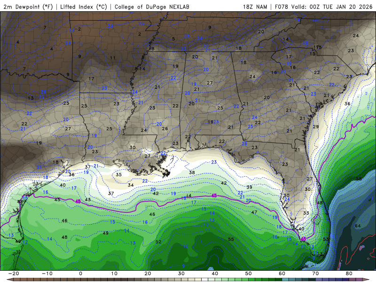Click the "Lifted Index (°C)" header label
376x282 pixels.
coord(84,7)
